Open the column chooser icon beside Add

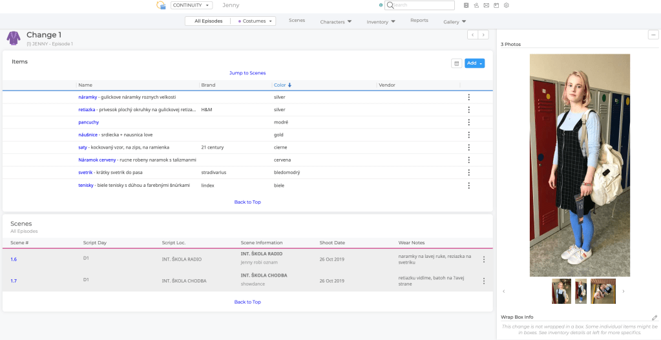[456, 63]
